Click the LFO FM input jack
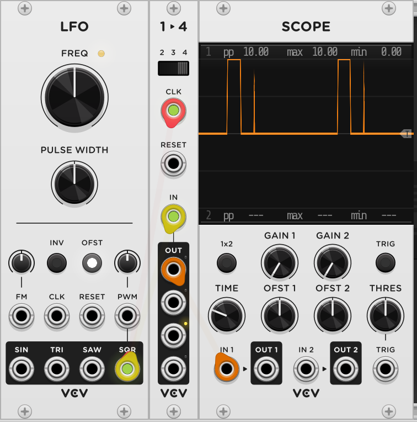The width and height of the screenshot is (417, 422). point(22,316)
